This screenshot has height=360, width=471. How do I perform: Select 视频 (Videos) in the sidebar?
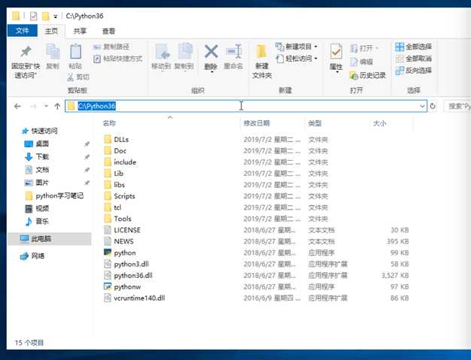pyautogui.click(x=36, y=208)
